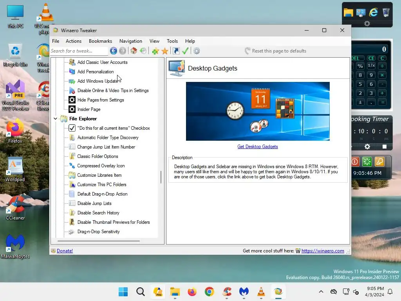Click the red power button on gadget
The height and width of the screenshot is (301, 401).
point(355,161)
